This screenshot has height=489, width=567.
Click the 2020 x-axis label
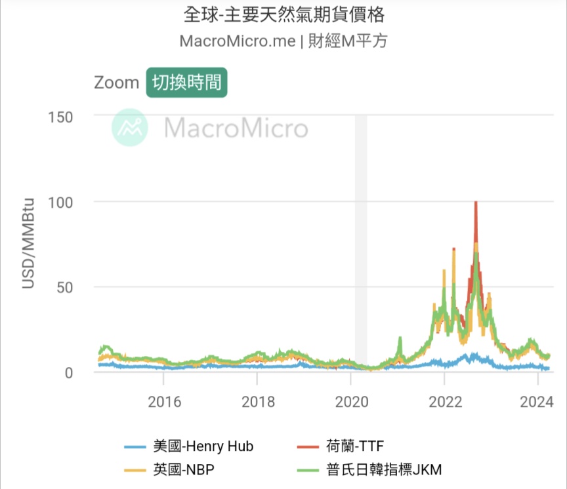(x=351, y=402)
